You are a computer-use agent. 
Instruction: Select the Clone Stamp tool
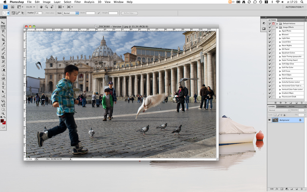(3, 57)
